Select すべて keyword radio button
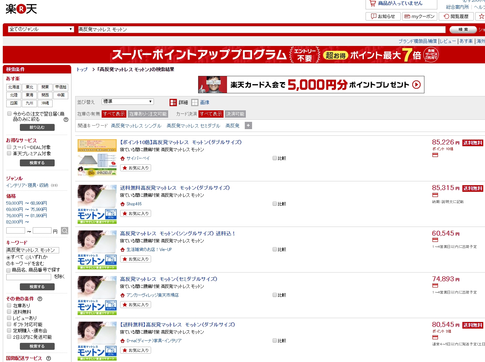The image size is (485, 362). point(8,257)
